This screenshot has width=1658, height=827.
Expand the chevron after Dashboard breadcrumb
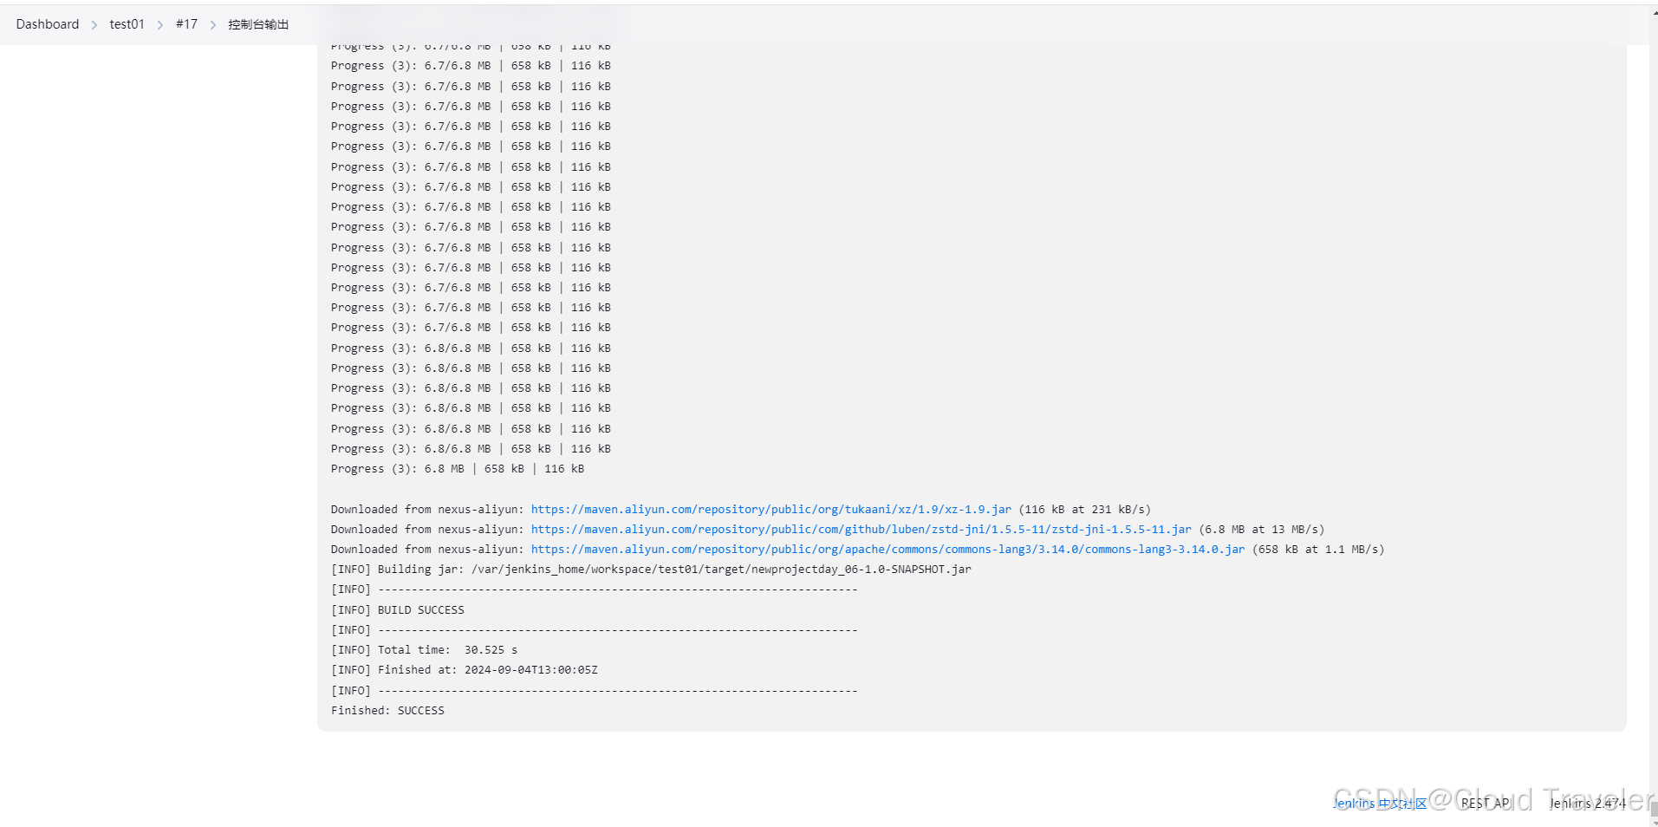point(94,25)
